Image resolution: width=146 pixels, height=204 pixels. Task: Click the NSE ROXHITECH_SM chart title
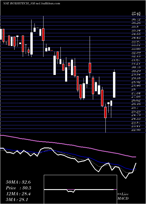31,3
